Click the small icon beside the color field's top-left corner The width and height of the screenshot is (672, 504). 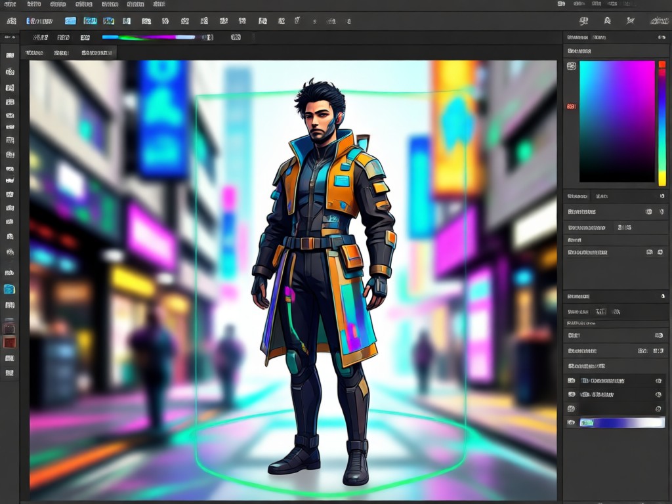click(572, 66)
